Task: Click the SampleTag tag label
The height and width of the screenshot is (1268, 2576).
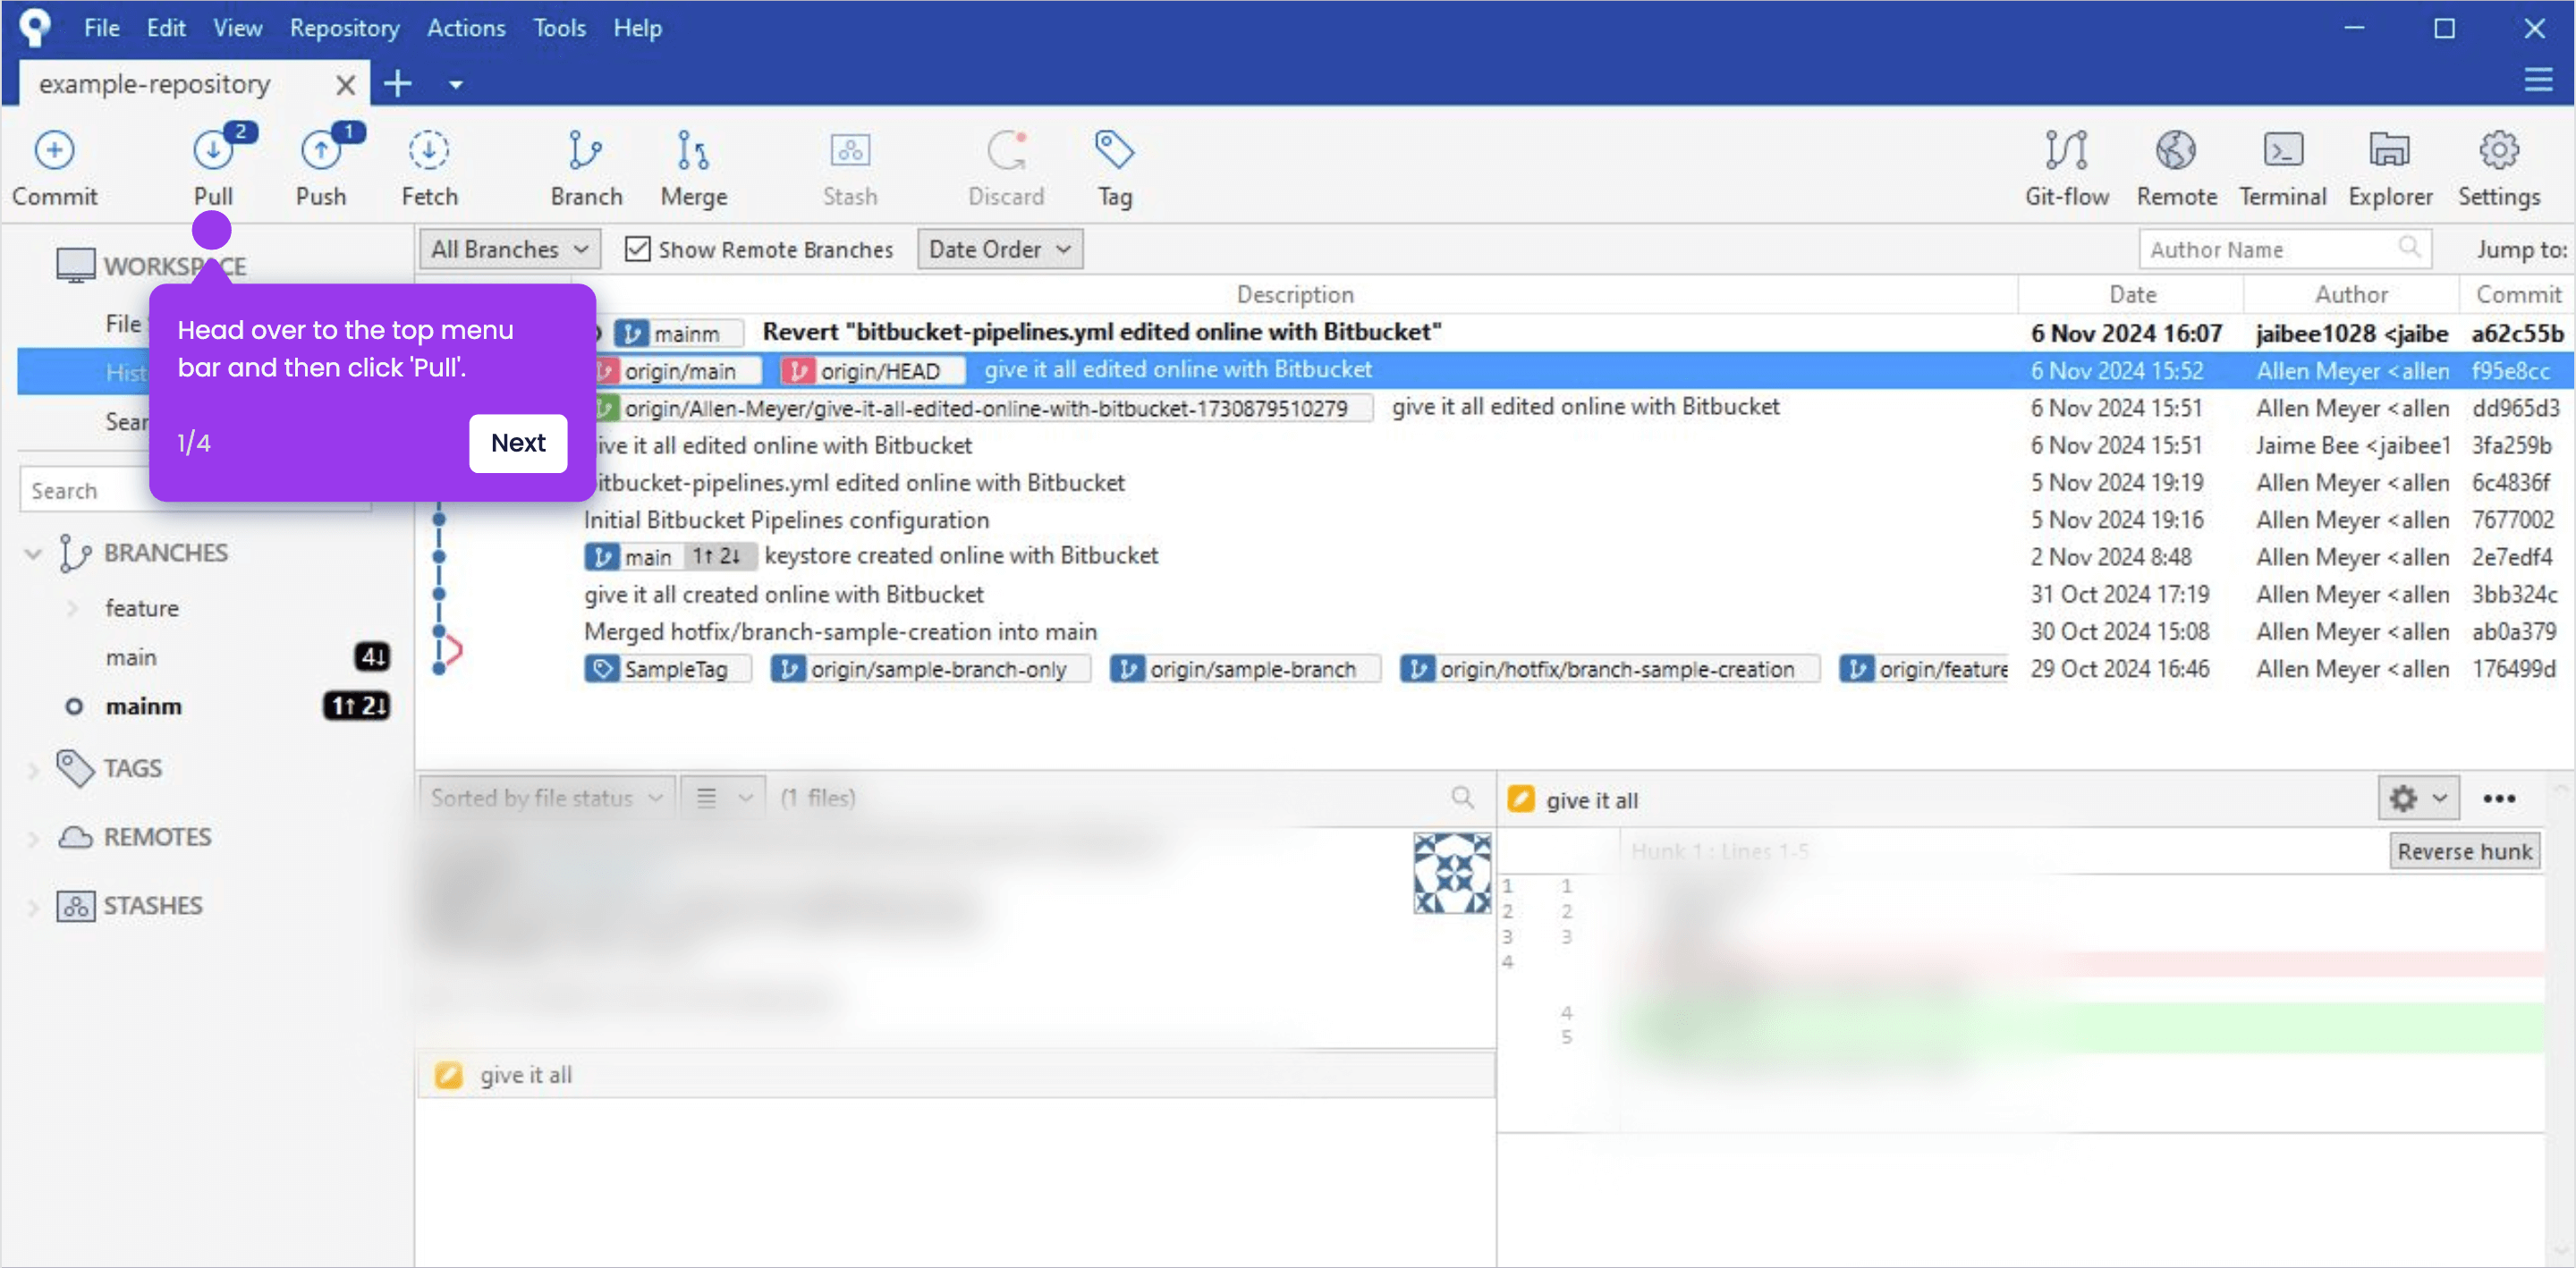Action: [x=667, y=669]
